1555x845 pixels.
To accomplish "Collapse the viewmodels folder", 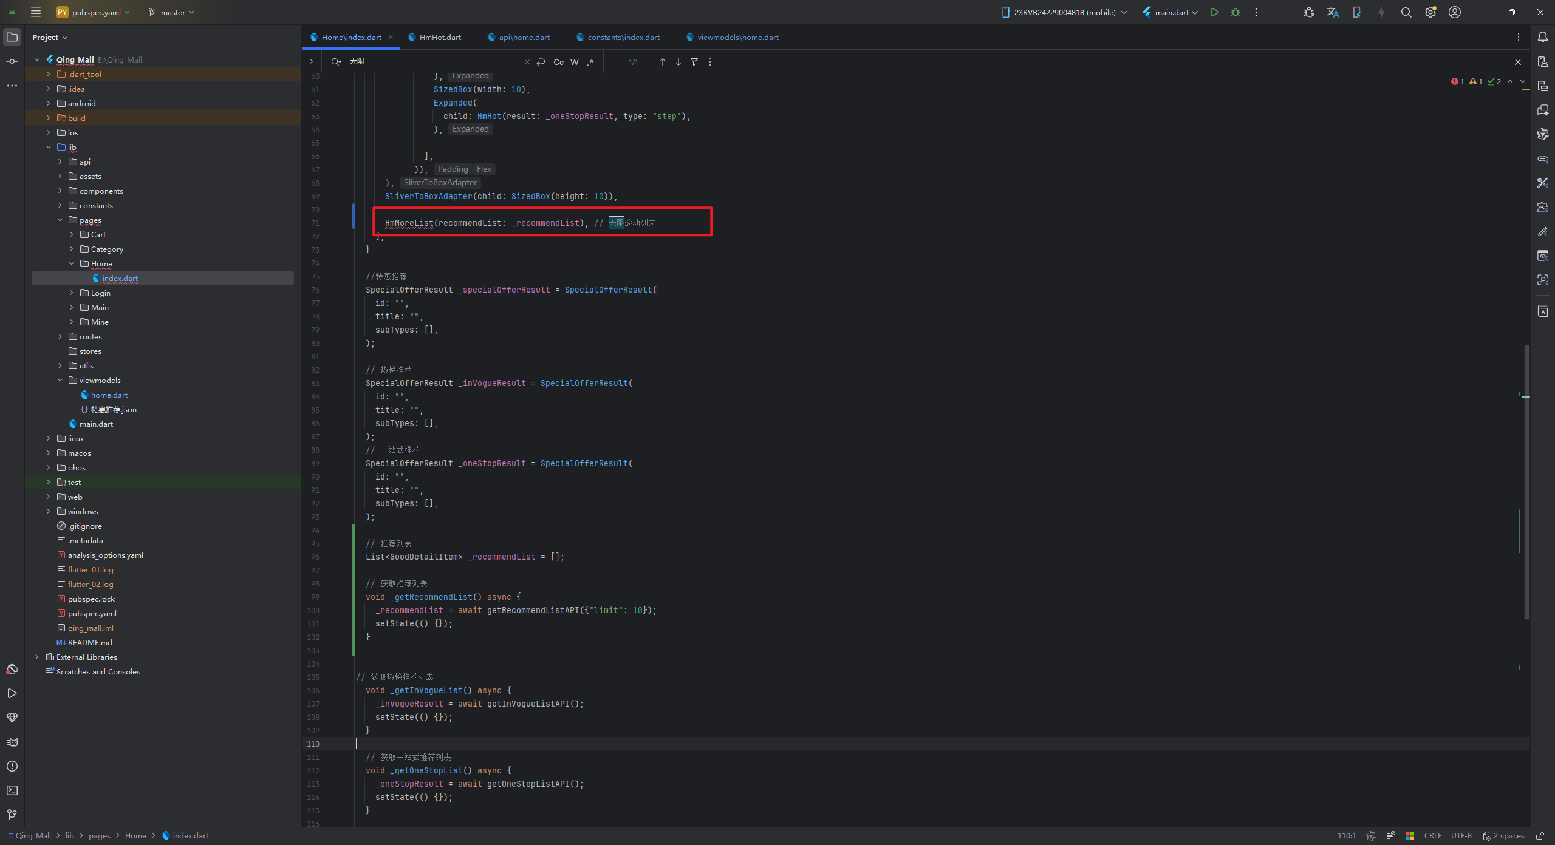I will pyautogui.click(x=60, y=380).
